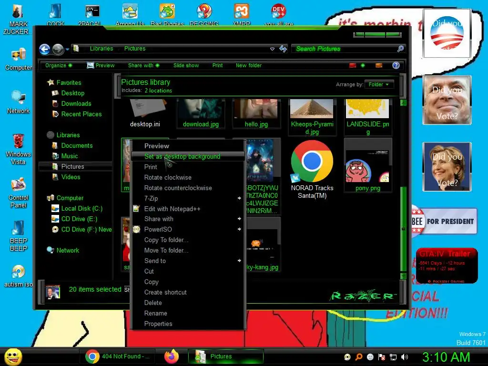Switch to Chrome 404 Not Found taskbar button
Screen dimensions: 488x366
click(117, 356)
